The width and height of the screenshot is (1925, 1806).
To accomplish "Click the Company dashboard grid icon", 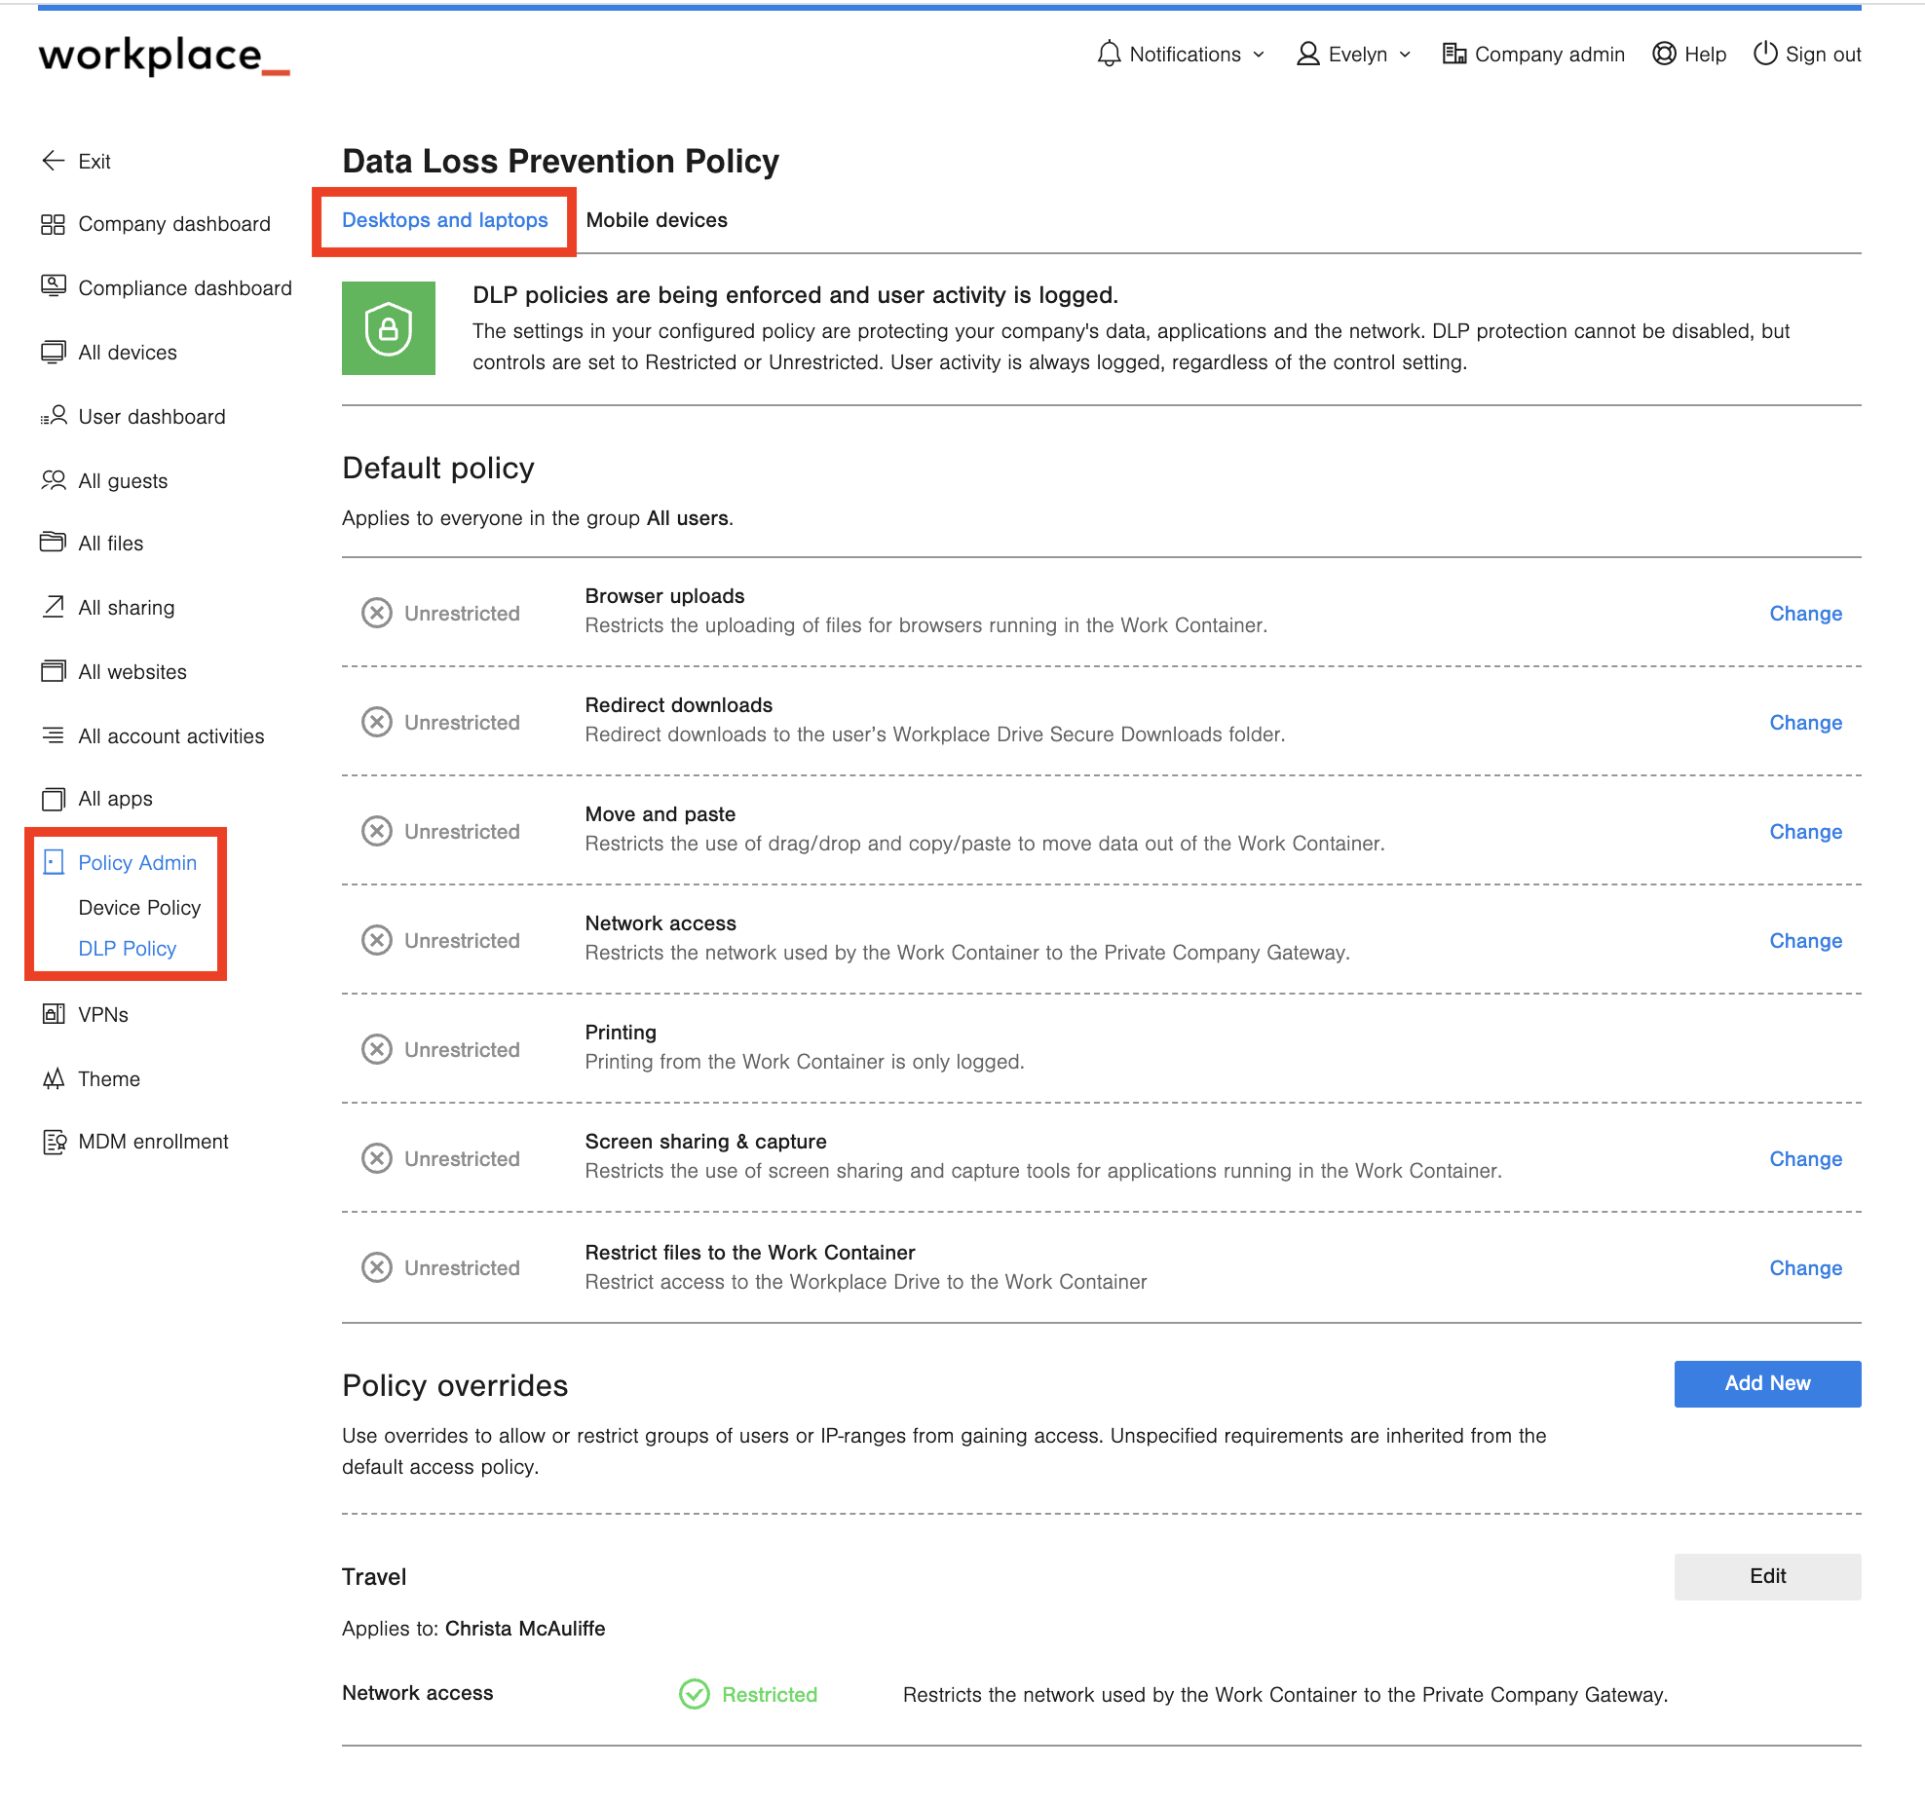I will coord(53,225).
